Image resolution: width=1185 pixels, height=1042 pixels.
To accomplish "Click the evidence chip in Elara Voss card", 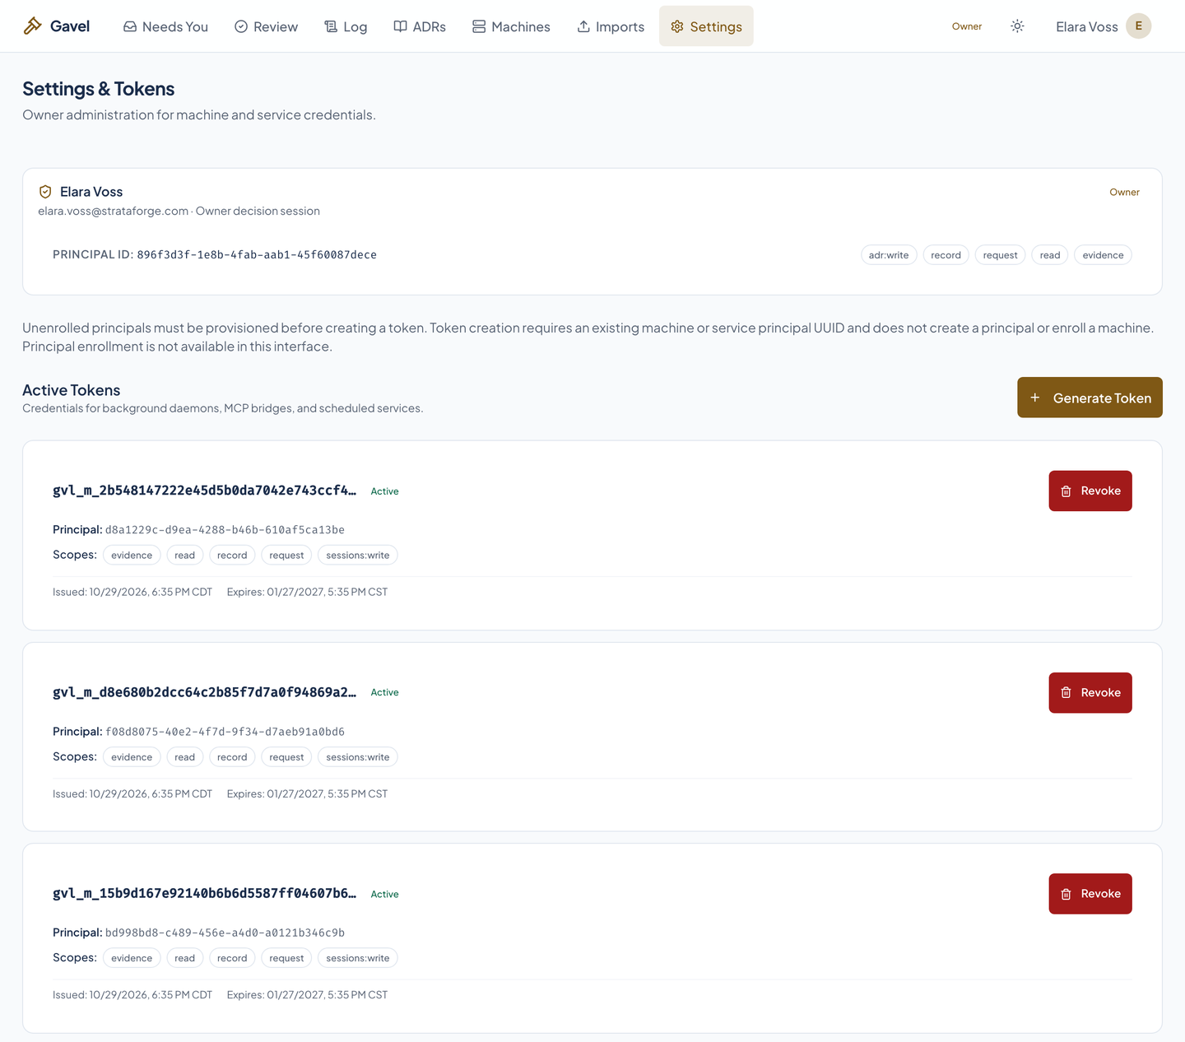I will coord(1103,255).
